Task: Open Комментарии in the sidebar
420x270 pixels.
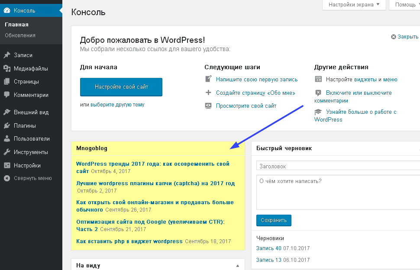Action: (31, 95)
